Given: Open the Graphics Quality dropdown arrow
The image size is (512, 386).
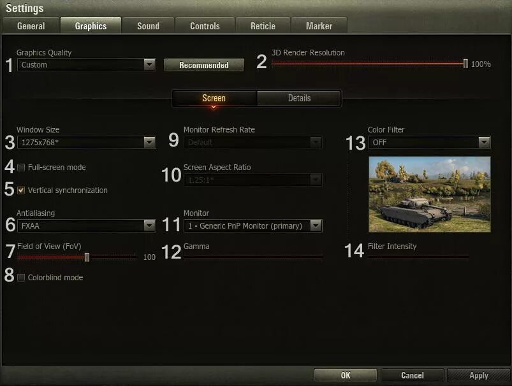Looking at the screenshot, I should pyautogui.click(x=150, y=64).
